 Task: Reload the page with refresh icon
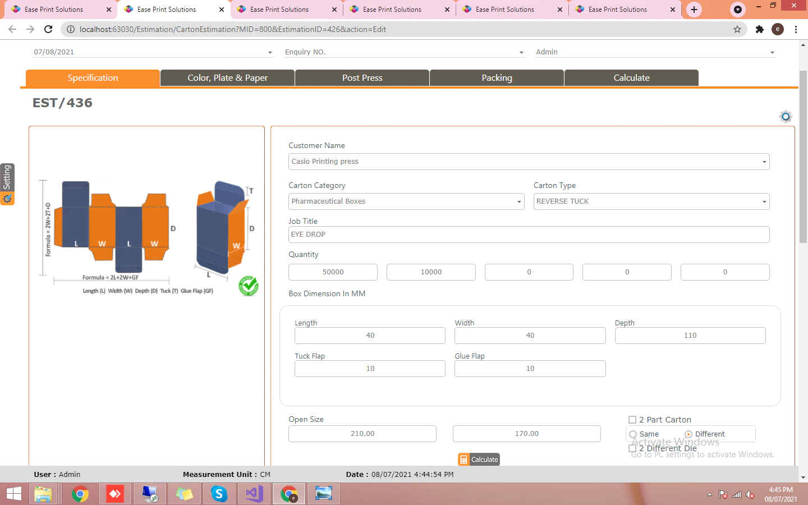[x=48, y=29]
